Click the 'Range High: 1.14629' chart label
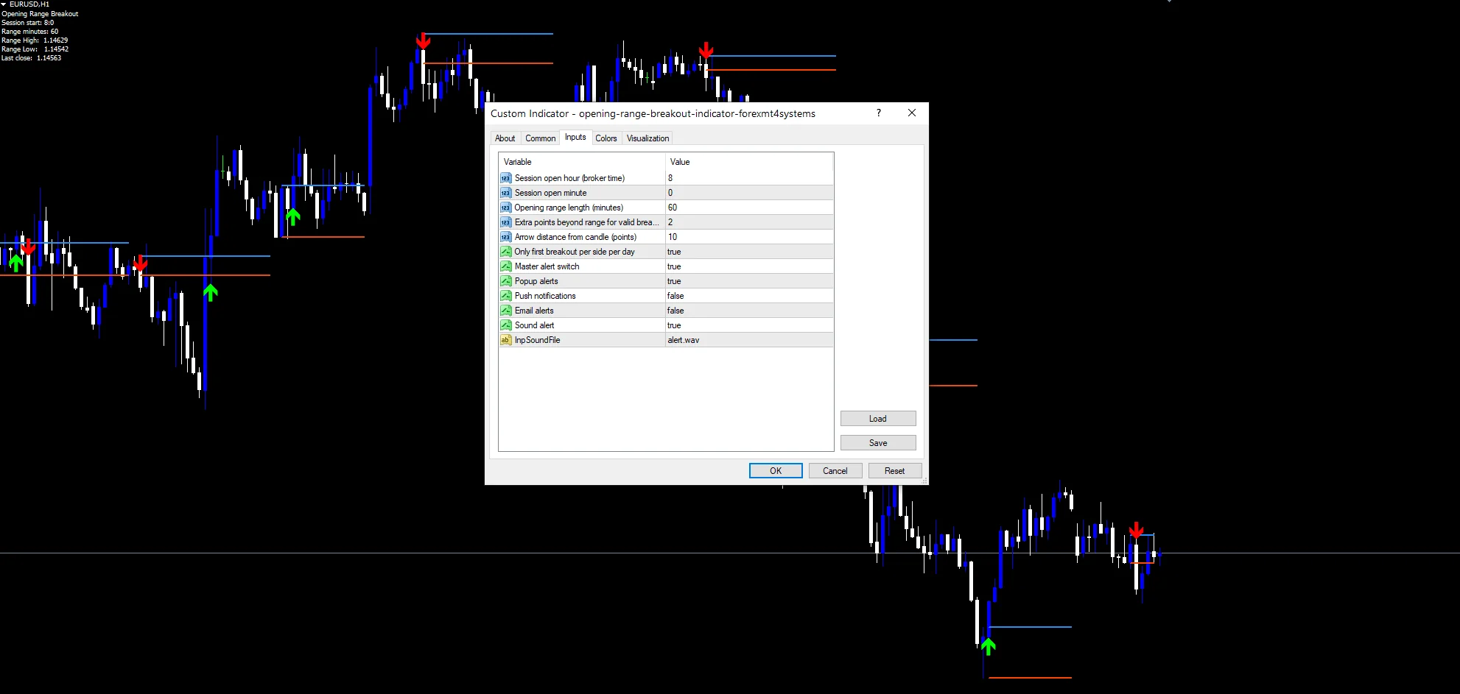Screen dimensions: 1460x694 click(35, 40)
